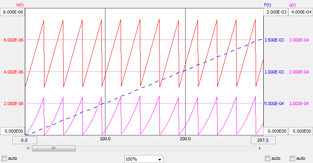Click the F(t) minimum field at axis bottom

click(x=276, y=131)
